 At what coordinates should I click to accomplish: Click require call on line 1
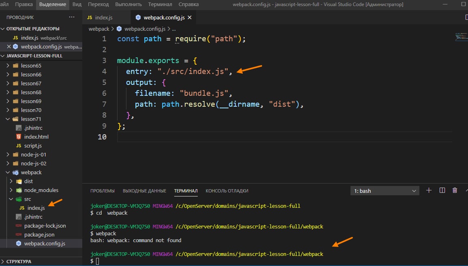click(x=190, y=39)
